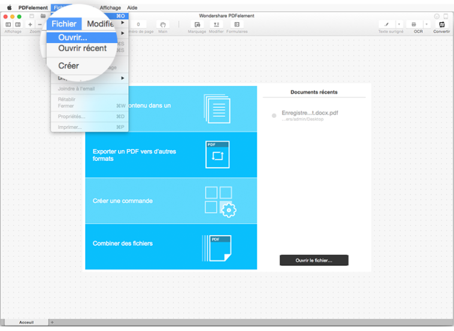Open the Marquage tool
The width and height of the screenshot is (454, 331).
[x=197, y=25]
